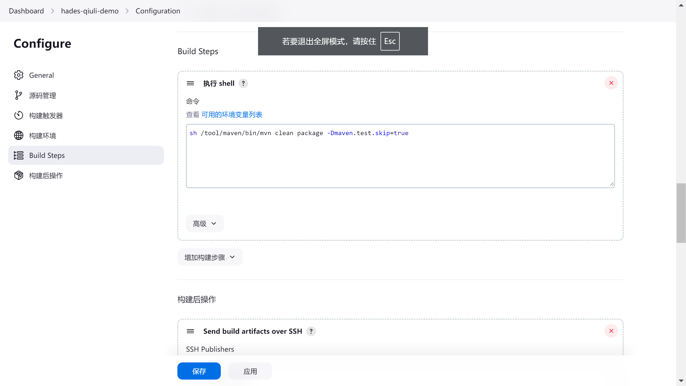Open help for Send build artifacts over SSH
Screen dimensions: 686x386
click(x=311, y=331)
